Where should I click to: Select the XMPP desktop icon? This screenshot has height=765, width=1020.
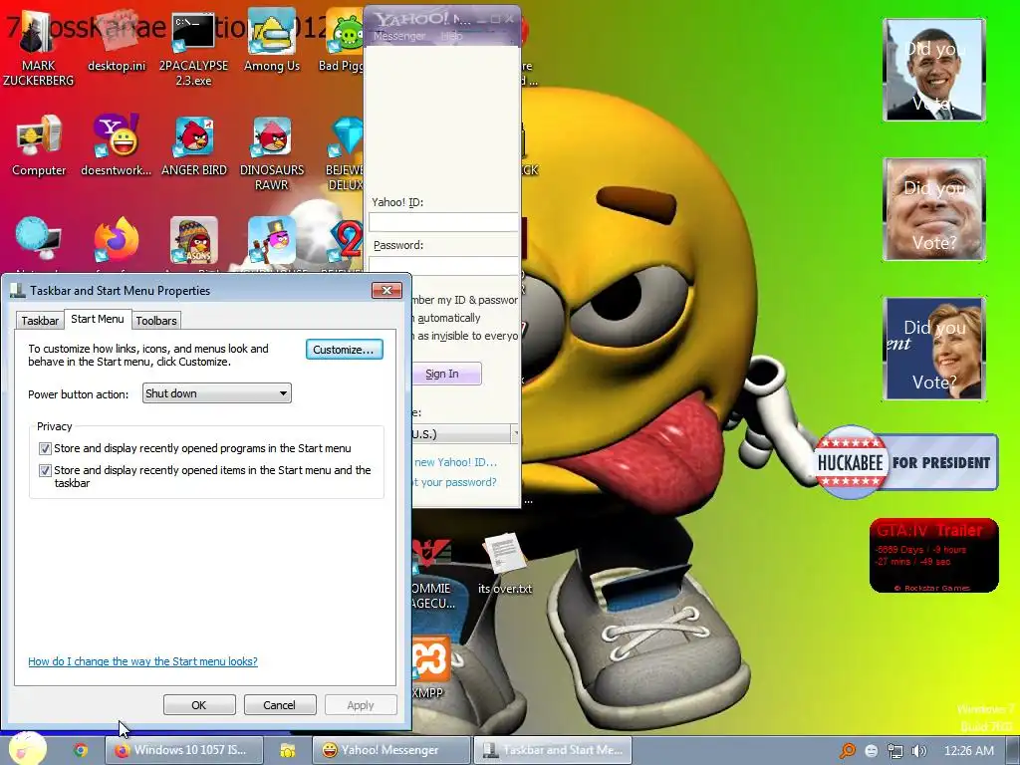pyautogui.click(x=429, y=667)
